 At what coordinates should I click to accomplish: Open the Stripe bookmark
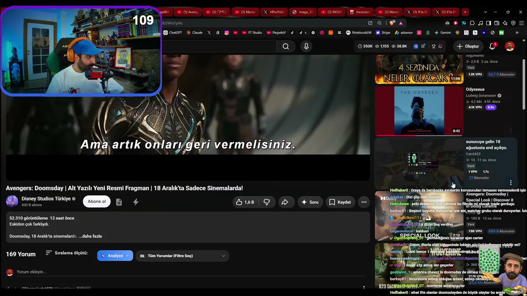click(383, 32)
